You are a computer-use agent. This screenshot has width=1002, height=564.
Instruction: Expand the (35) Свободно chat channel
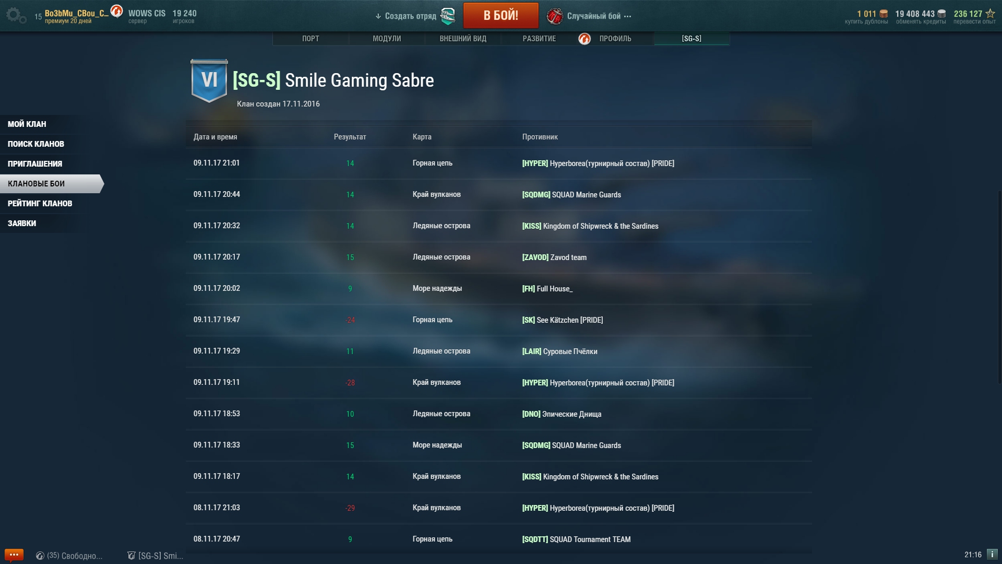pyautogui.click(x=69, y=556)
